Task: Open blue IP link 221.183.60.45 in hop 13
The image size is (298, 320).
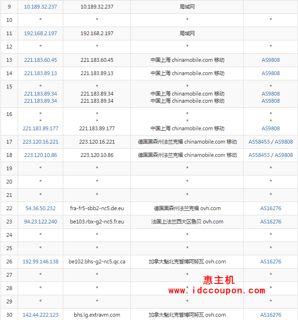Action: pos(40,60)
